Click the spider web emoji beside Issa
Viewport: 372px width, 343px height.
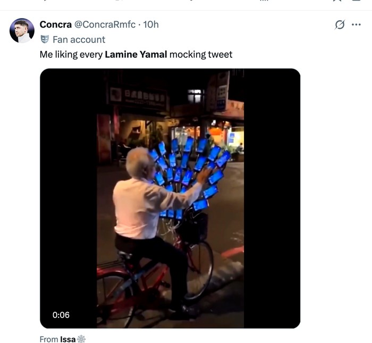81,339
